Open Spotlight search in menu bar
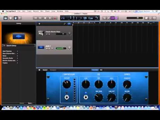160x120 pixels. click(153, 11)
